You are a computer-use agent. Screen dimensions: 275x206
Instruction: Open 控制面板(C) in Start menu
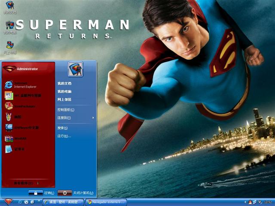(66, 110)
